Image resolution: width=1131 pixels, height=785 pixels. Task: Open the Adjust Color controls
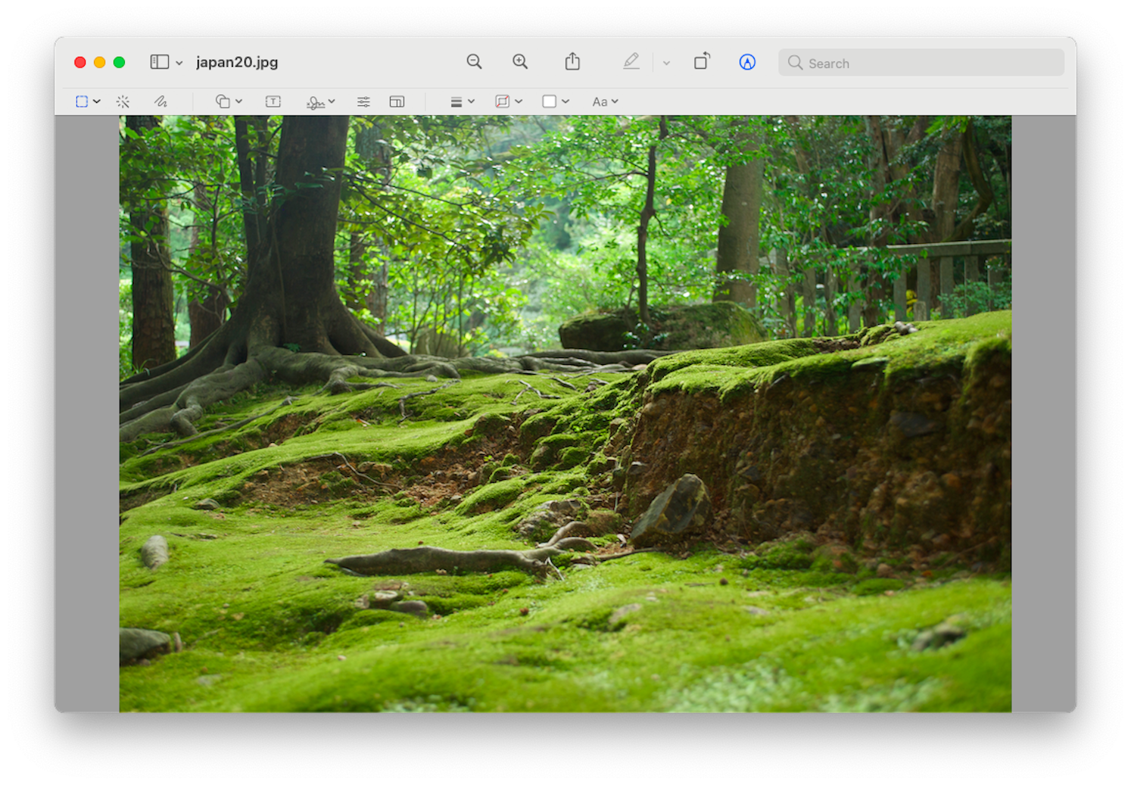pos(363,101)
